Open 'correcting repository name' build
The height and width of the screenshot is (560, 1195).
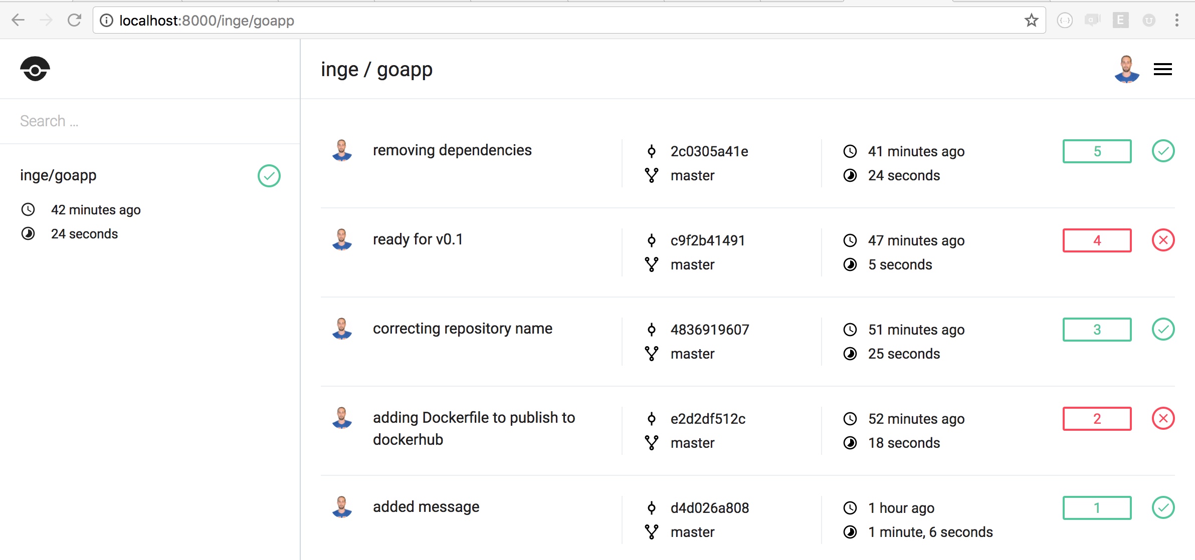coord(462,329)
